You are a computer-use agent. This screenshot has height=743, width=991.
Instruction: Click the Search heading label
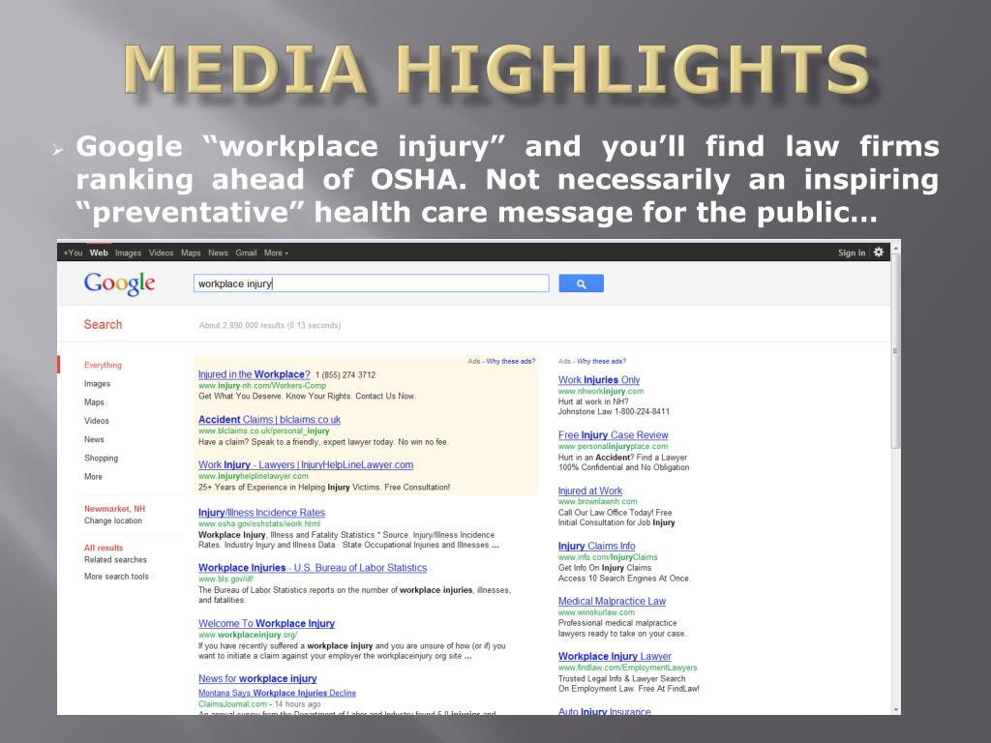click(103, 324)
